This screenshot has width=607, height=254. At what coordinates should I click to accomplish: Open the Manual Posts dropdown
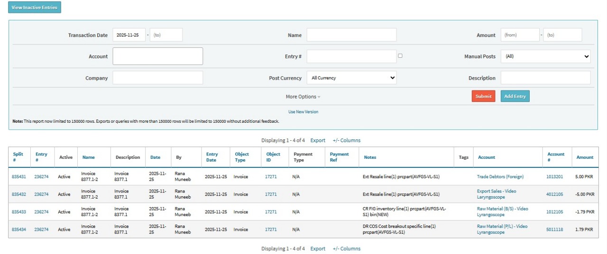[x=545, y=56]
